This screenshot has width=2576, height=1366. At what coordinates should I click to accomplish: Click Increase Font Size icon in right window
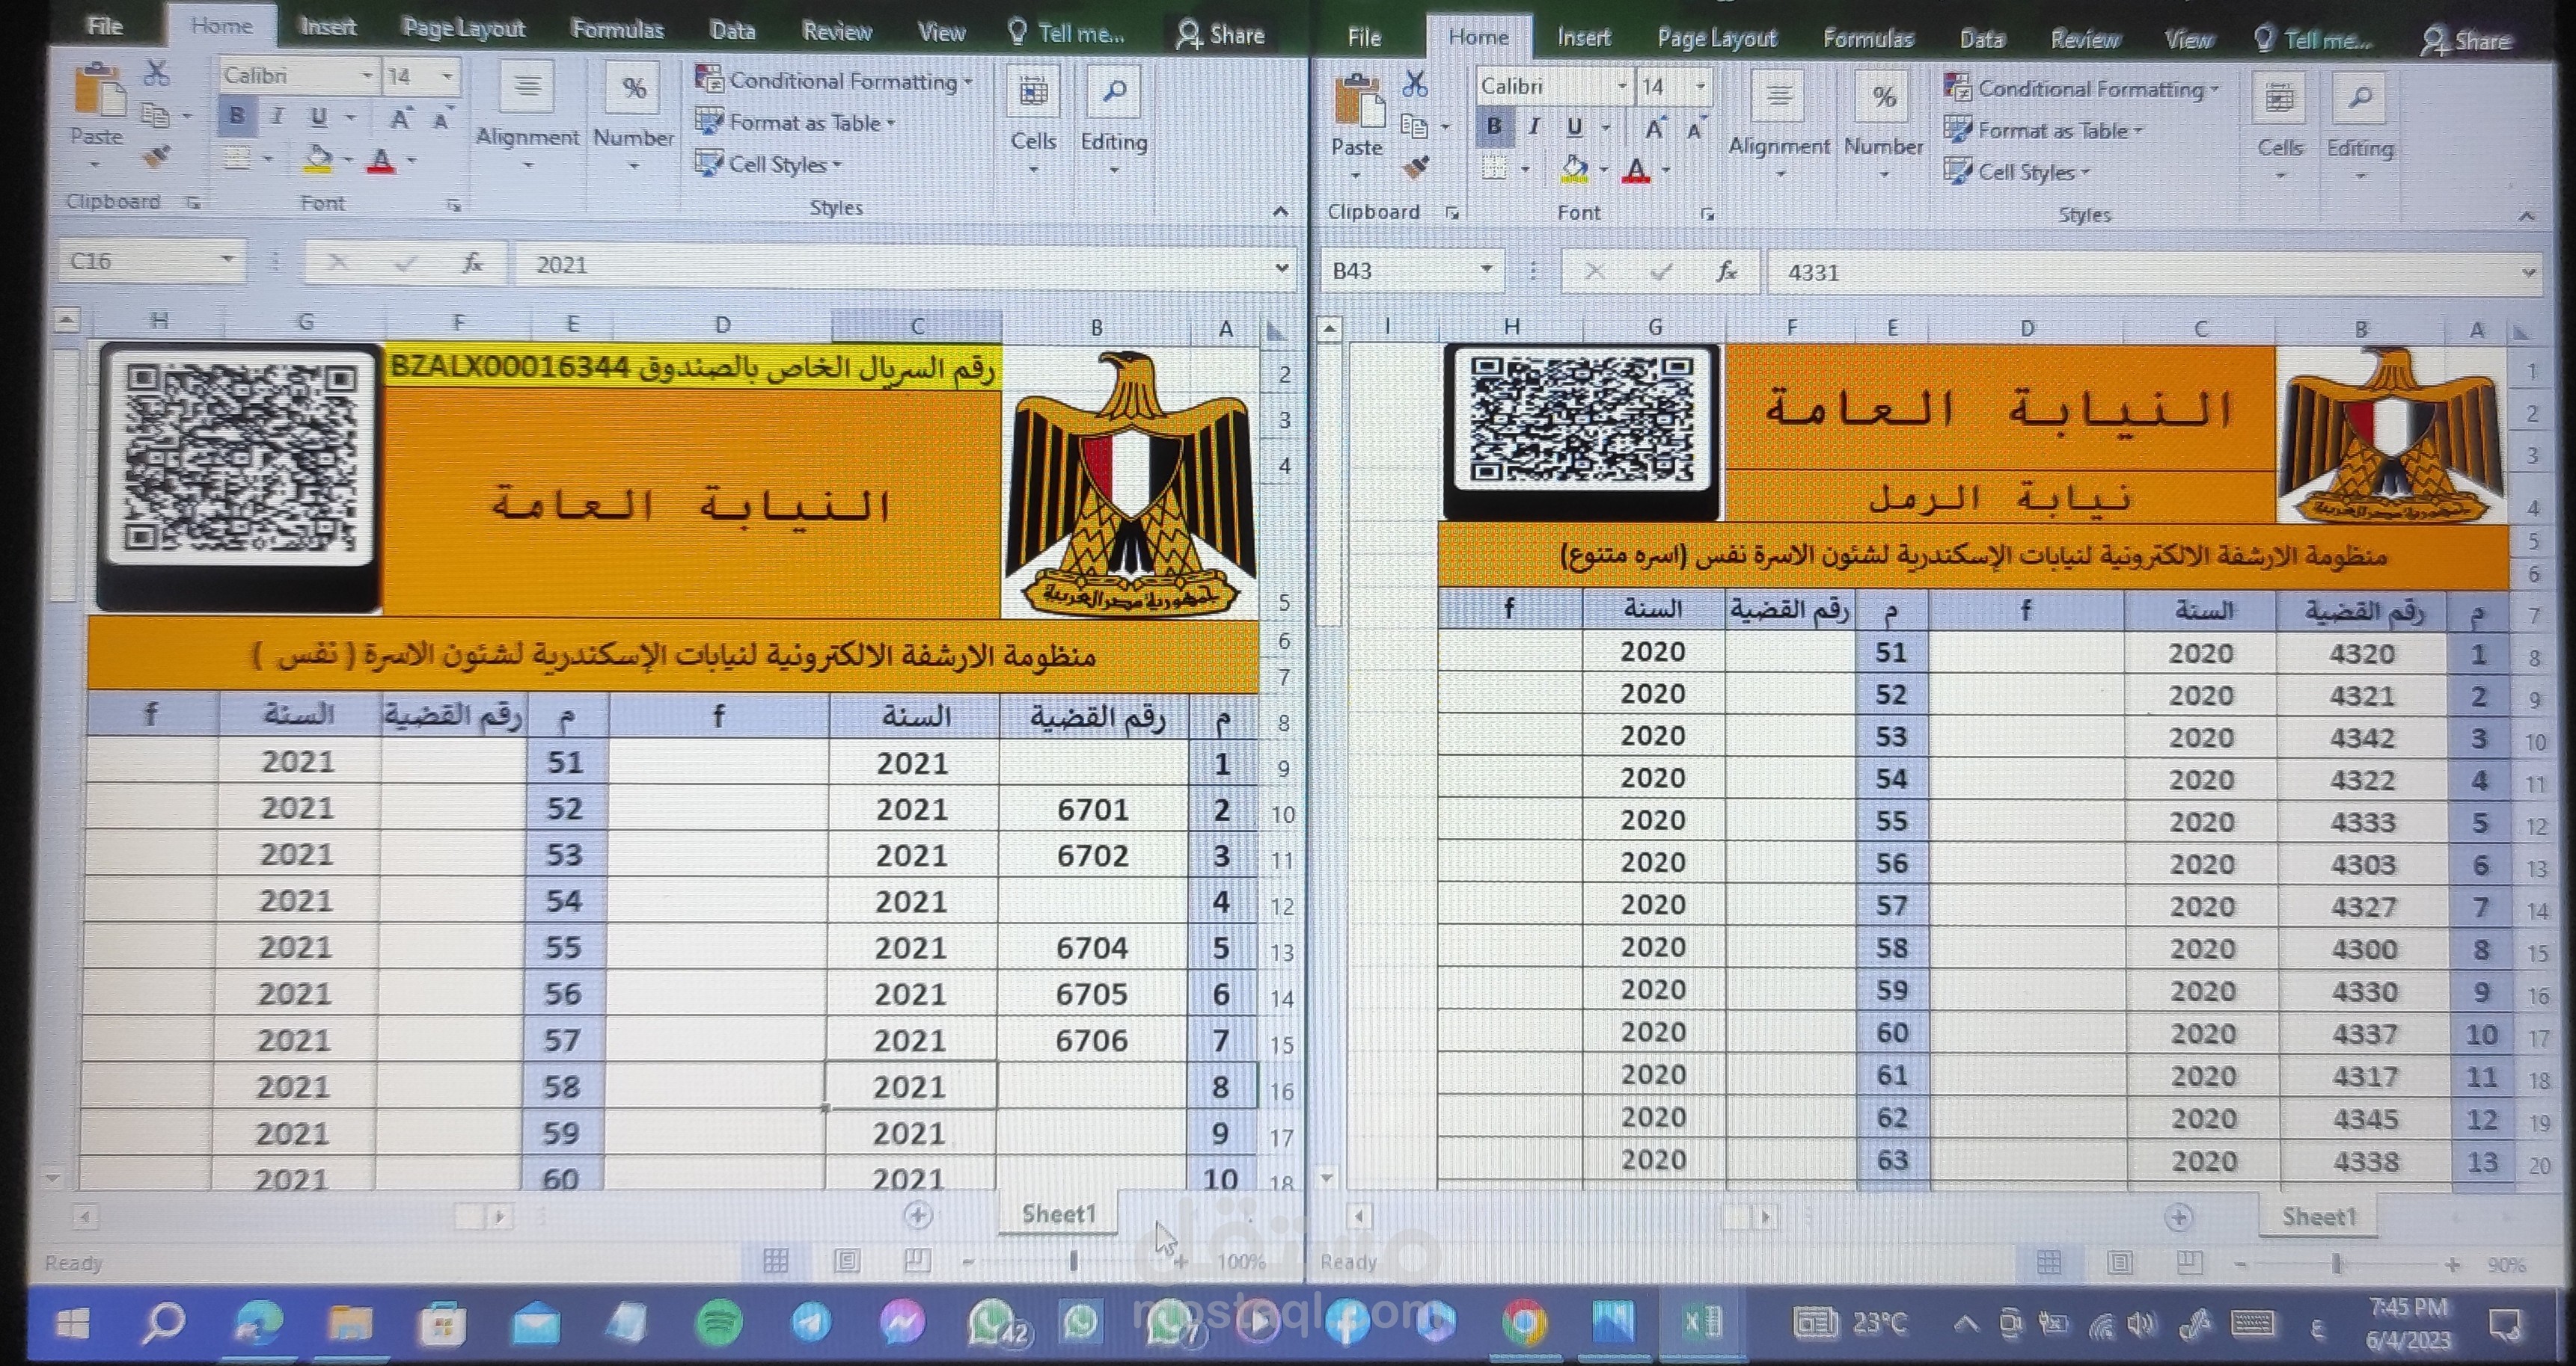click(x=1655, y=128)
